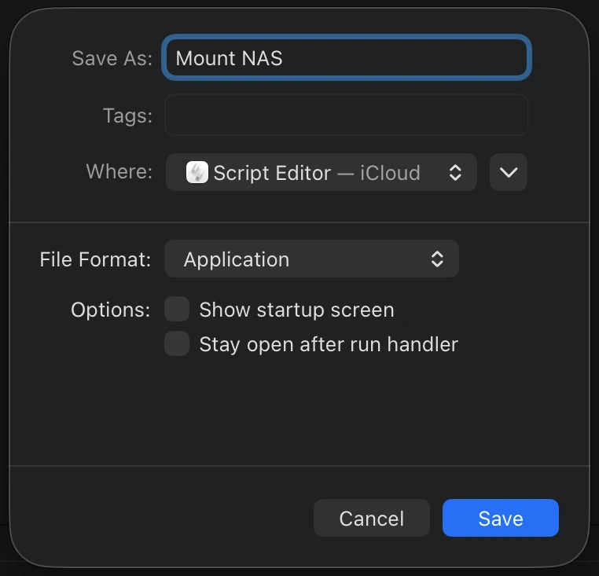The image size is (599, 576).
Task: Open the File Format dropdown
Action: (x=311, y=259)
